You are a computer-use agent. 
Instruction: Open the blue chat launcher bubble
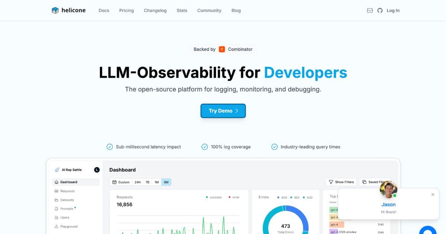coord(428,230)
